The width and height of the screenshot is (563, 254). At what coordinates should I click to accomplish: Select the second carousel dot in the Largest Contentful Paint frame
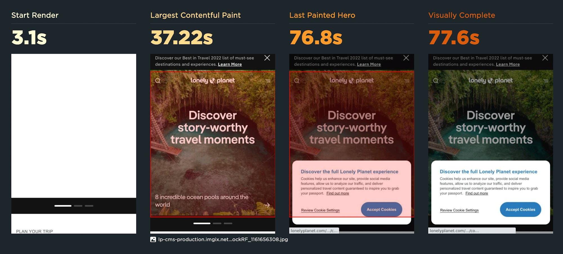217,223
